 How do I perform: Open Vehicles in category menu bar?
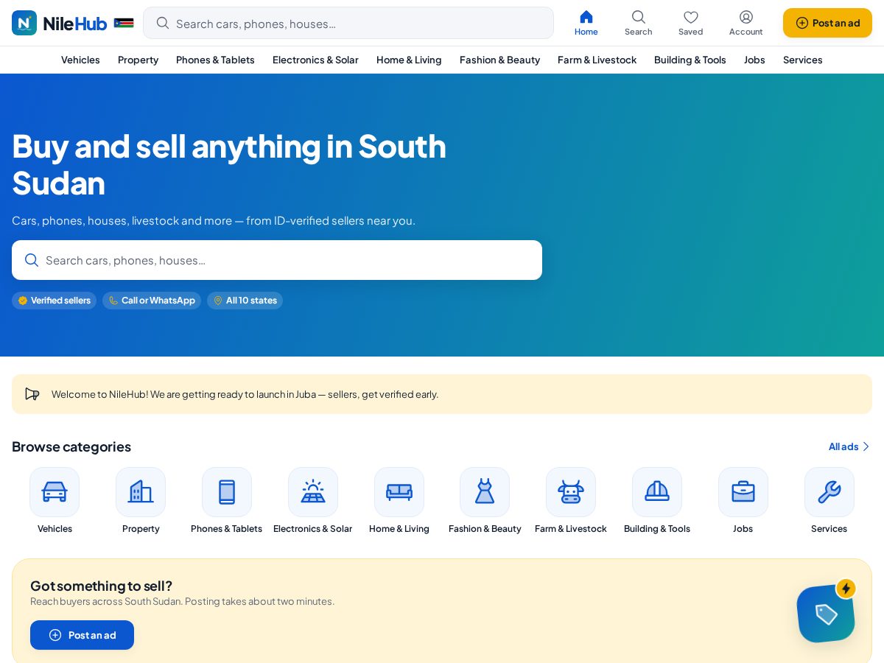coord(80,60)
